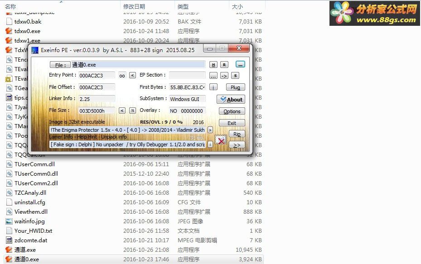Select TUserComm0.dll file icon

pyautogui.click(x=9, y=173)
